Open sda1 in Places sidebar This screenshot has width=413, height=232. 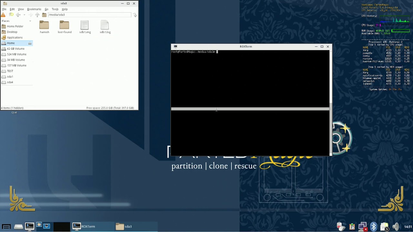pyautogui.click(x=16, y=77)
